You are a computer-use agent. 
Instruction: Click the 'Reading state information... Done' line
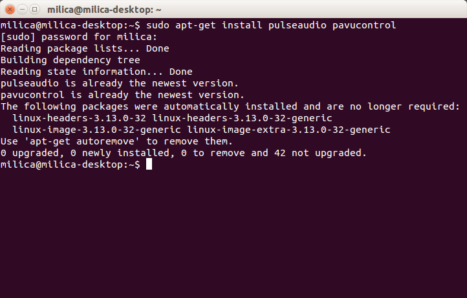(96, 72)
